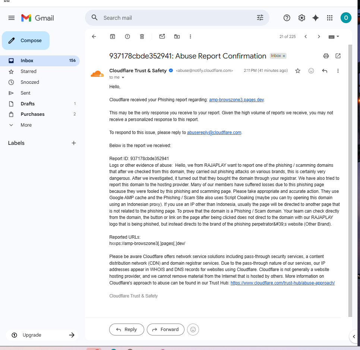
Task: Click the reported URL hxxps://amp-browszone3 text
Action: click(147, 244)
